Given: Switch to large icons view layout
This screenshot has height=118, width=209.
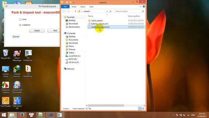Looking at the screenshot, I should tap(143, 108).
